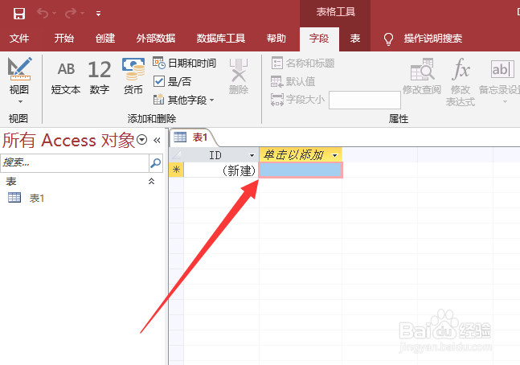Switch to the 开始 ribbon tab
Image resolution: width=520 pixels, height=365 pixels.
click(x=64, y=39)
